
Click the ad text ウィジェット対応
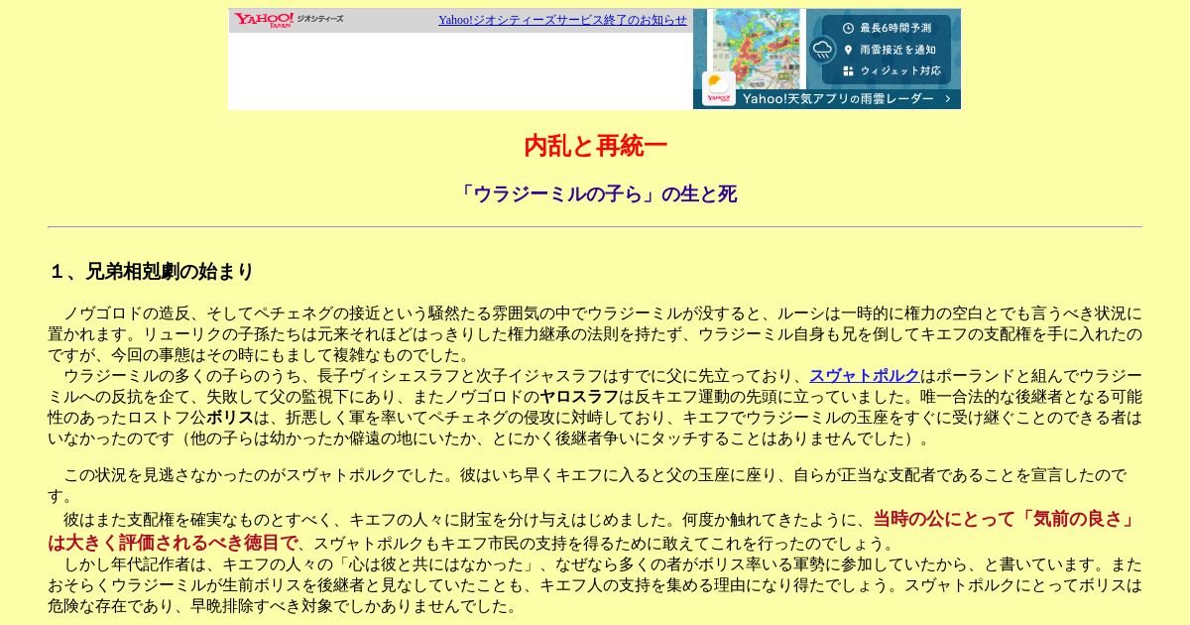point(900,71)
